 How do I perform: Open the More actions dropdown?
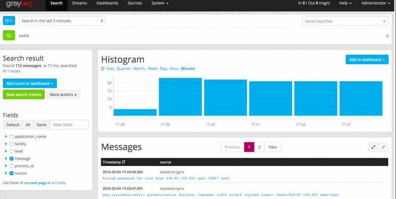click(x=63, y=95)
